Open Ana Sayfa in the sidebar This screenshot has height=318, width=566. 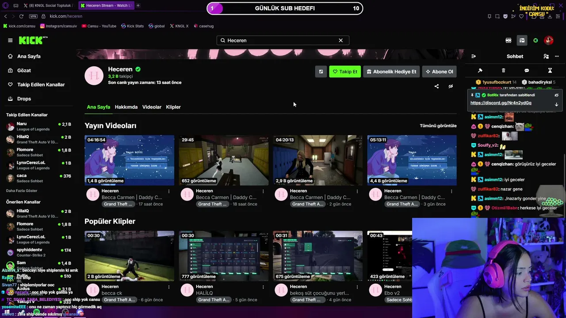pos(29,57)
